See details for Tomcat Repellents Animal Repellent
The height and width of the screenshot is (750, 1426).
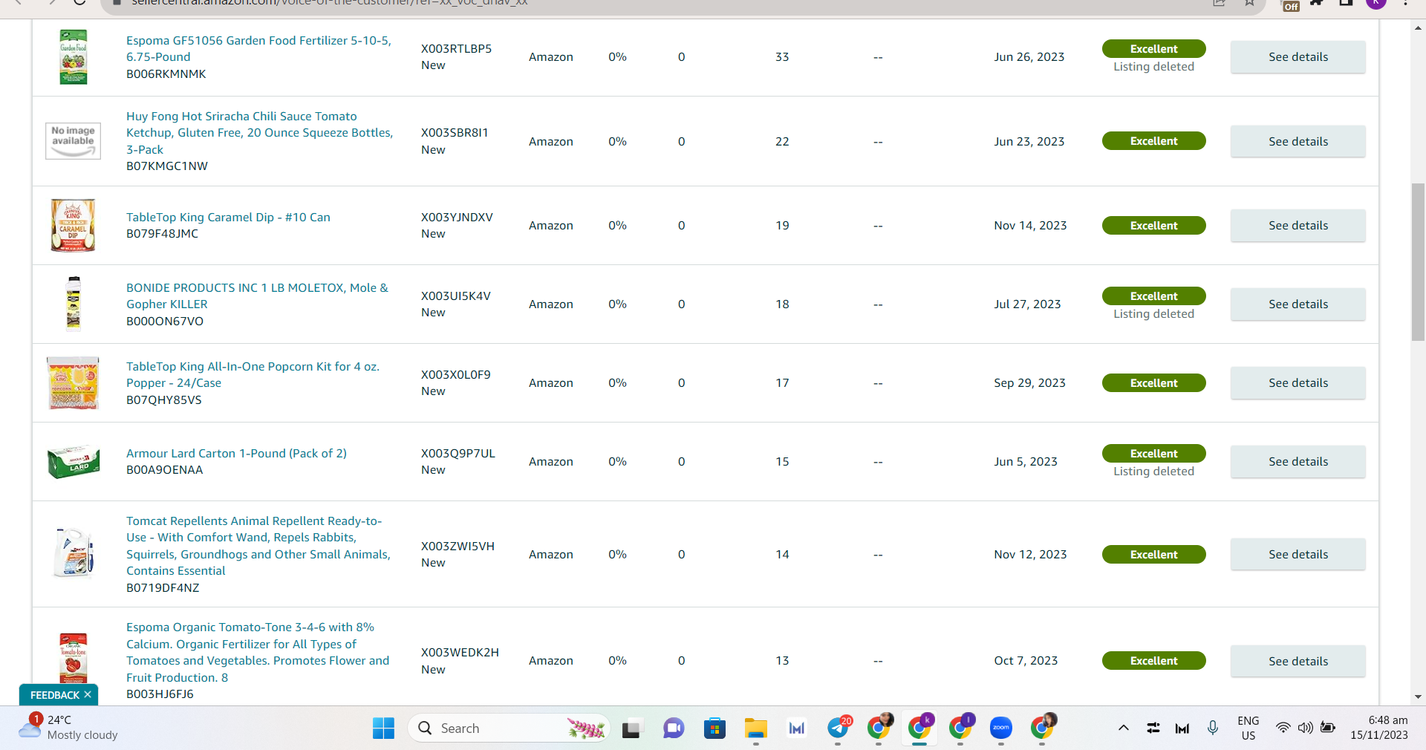(1298, 555)
